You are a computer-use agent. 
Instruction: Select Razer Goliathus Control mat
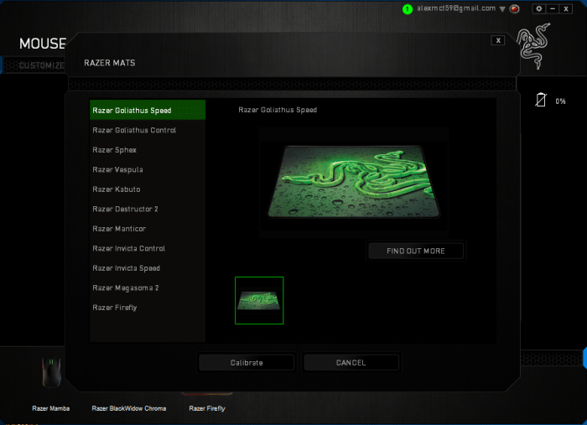coord(148,130)
